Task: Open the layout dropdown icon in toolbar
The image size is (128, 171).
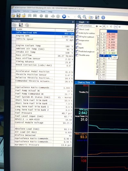Action: tap(91, 17)
